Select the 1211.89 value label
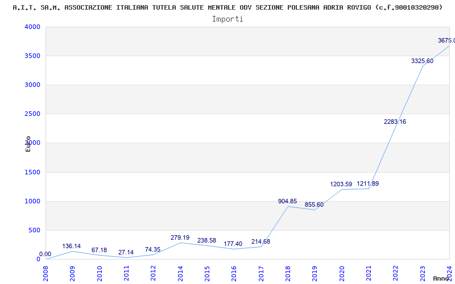 (x=367, y=183)
